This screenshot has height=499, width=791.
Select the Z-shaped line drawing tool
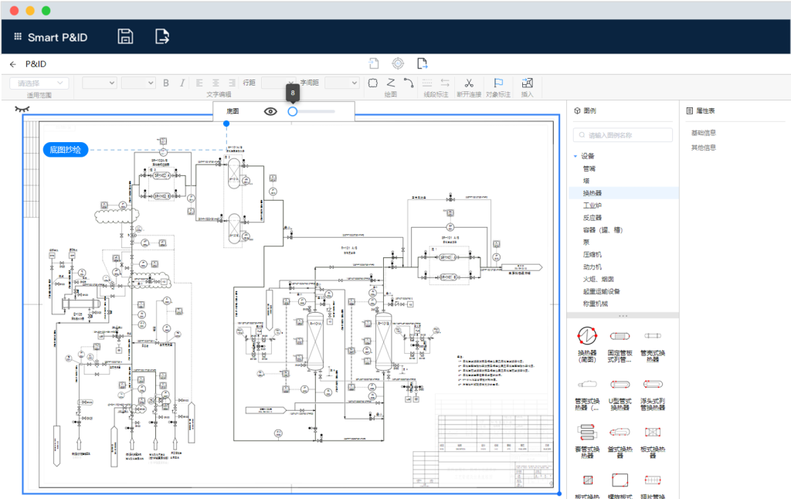click(391, 83)
